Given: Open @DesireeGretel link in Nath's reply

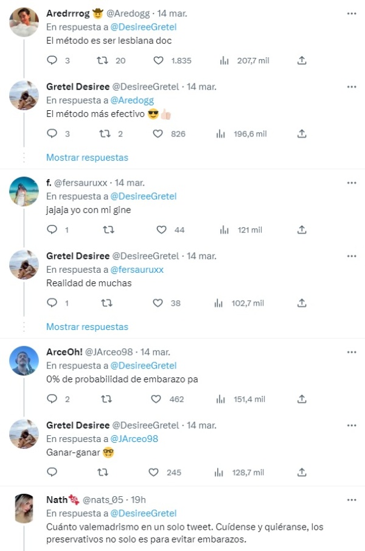Looking at the screenshot, I should point(143,513).
